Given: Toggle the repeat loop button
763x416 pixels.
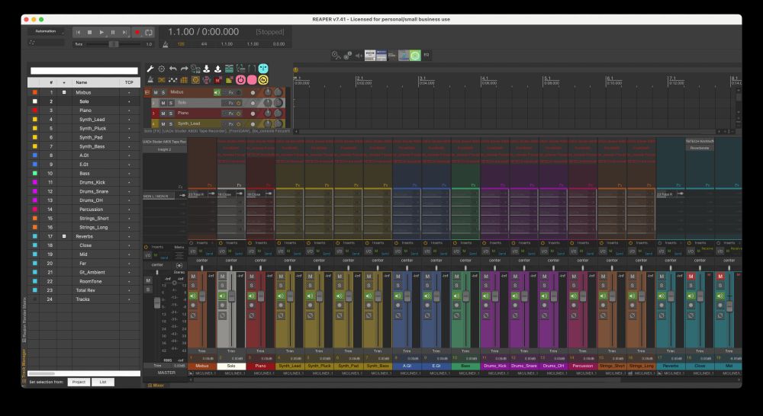Looking at the screenshot, I should click(x=149, y=32).
